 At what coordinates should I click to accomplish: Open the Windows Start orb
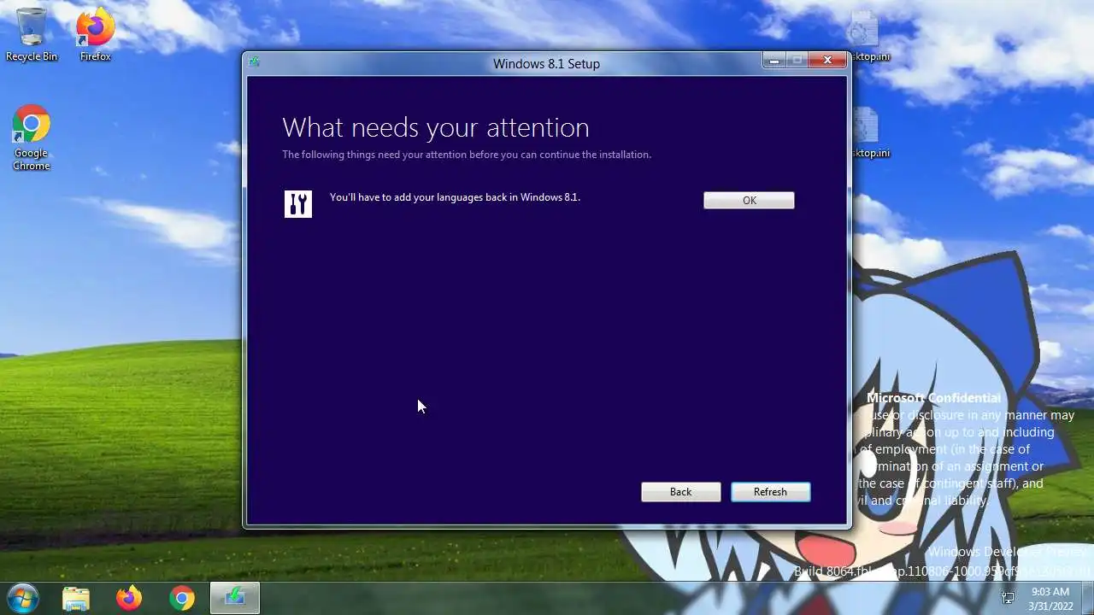pyautogui.click(x=23, y=597)
